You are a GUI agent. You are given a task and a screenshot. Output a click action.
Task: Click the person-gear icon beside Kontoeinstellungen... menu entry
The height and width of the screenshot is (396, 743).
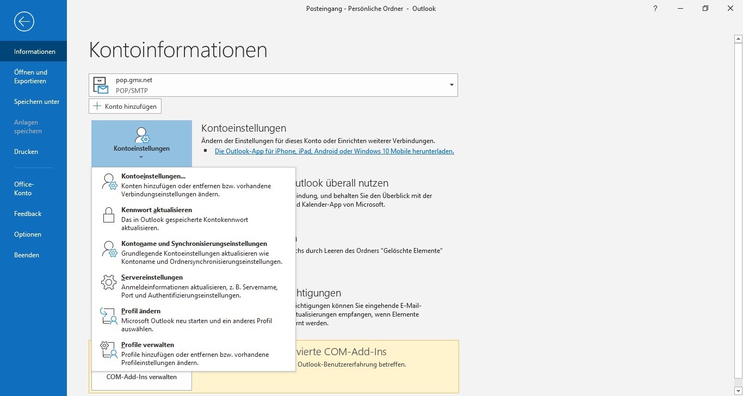(109, 182)
